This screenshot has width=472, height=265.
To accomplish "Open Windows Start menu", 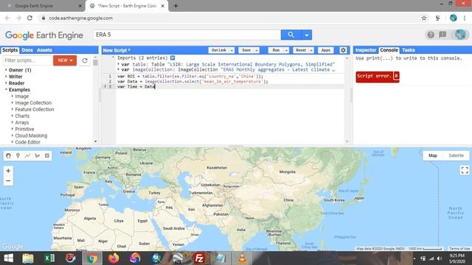I will tap(8, 258).
